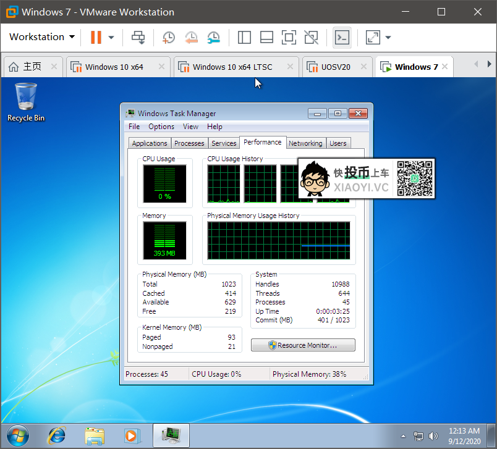The width and height of the screenshot is (497, 449).
Task: Close the UOSV20 virtual machine tab
Action: click(363, 67)
